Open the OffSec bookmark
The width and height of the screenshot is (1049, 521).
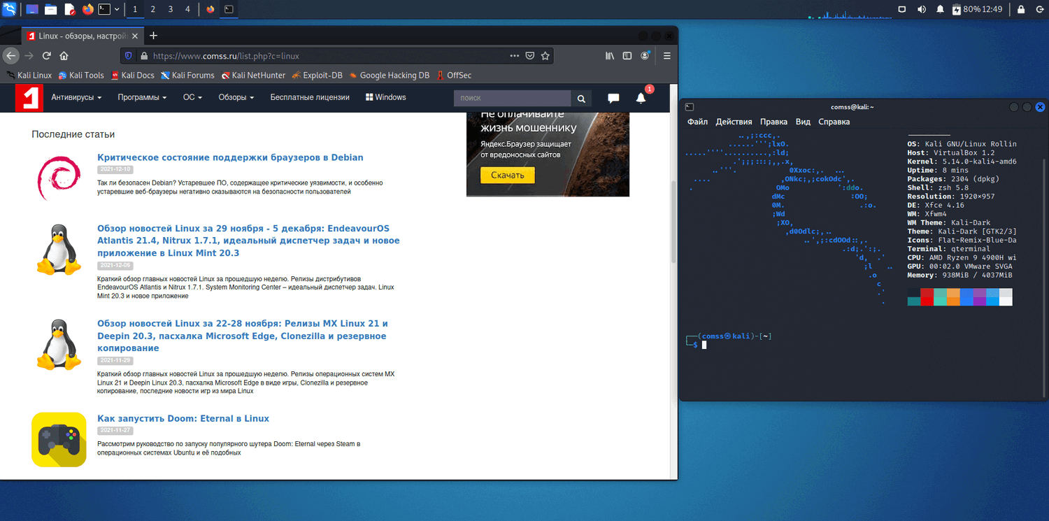(x=455, y=76)
